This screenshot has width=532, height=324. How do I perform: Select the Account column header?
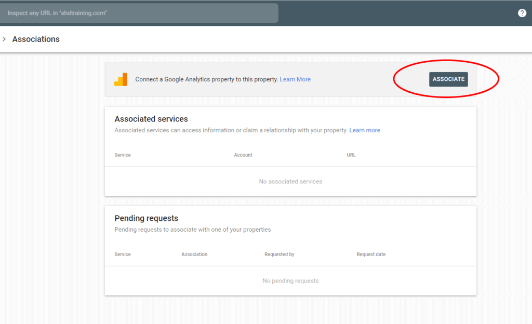243,155
